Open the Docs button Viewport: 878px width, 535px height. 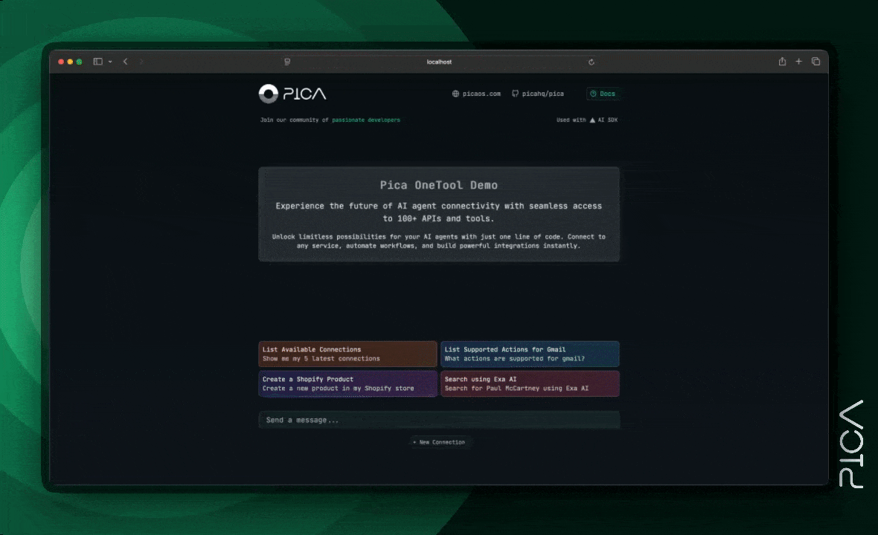tap(603, 94)
